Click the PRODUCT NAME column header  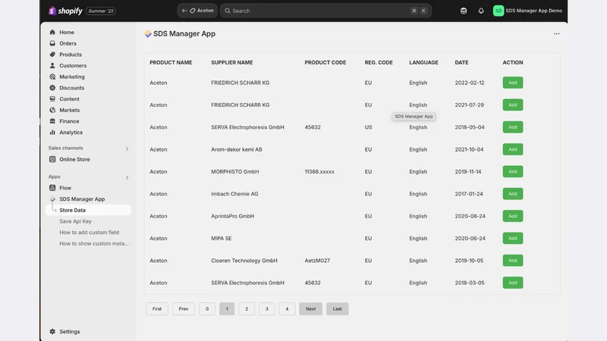[x=171, y=63]
